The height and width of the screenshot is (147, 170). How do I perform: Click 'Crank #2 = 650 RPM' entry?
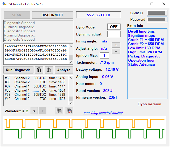(x=146, y=44)
